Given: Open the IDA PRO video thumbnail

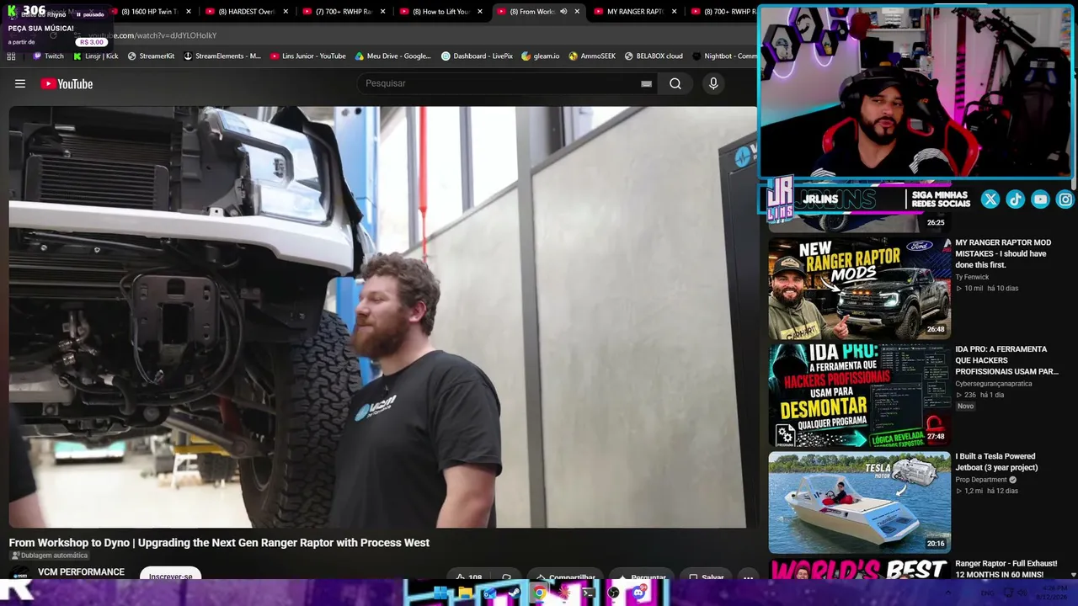Looking at the screenshot, I should (860, 396).
